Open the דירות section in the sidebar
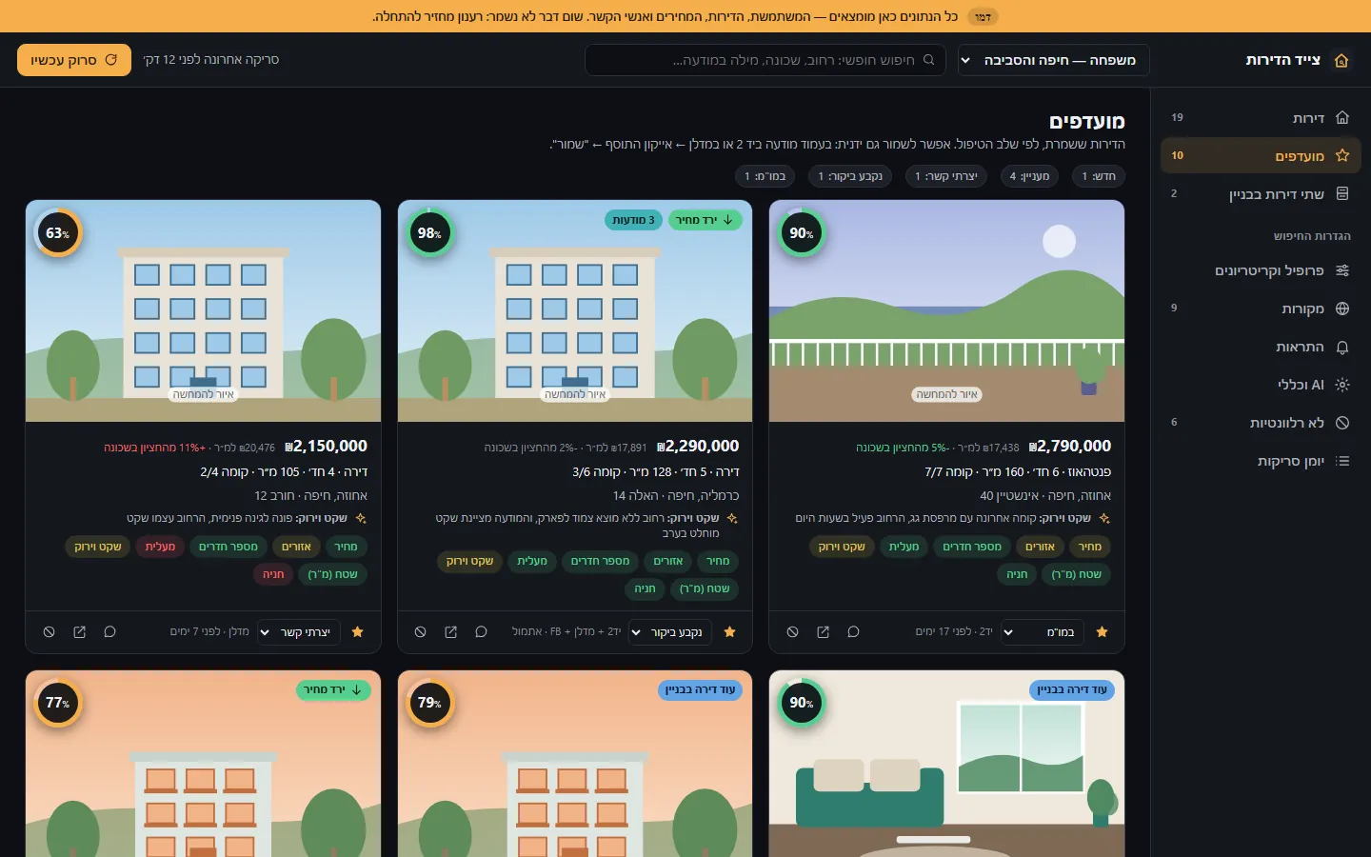Screen dimensions: 1371x857 pyautogui.click(x=1261, y=118)
